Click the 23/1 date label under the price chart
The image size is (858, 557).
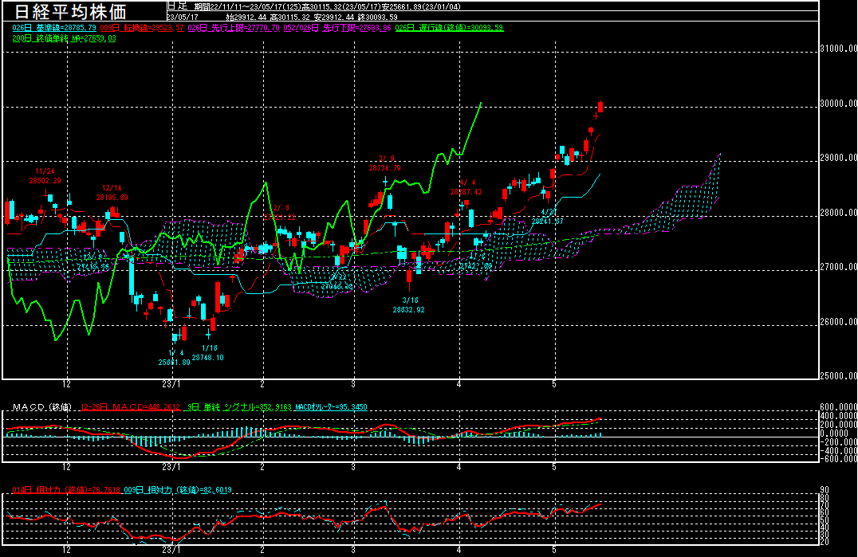[x=171, y=384]
